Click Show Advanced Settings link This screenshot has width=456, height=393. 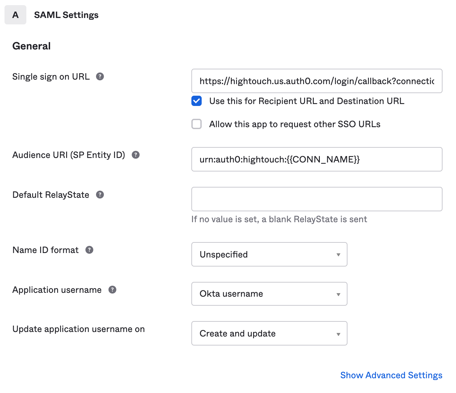pyautogui.click(x=391, y=375)
